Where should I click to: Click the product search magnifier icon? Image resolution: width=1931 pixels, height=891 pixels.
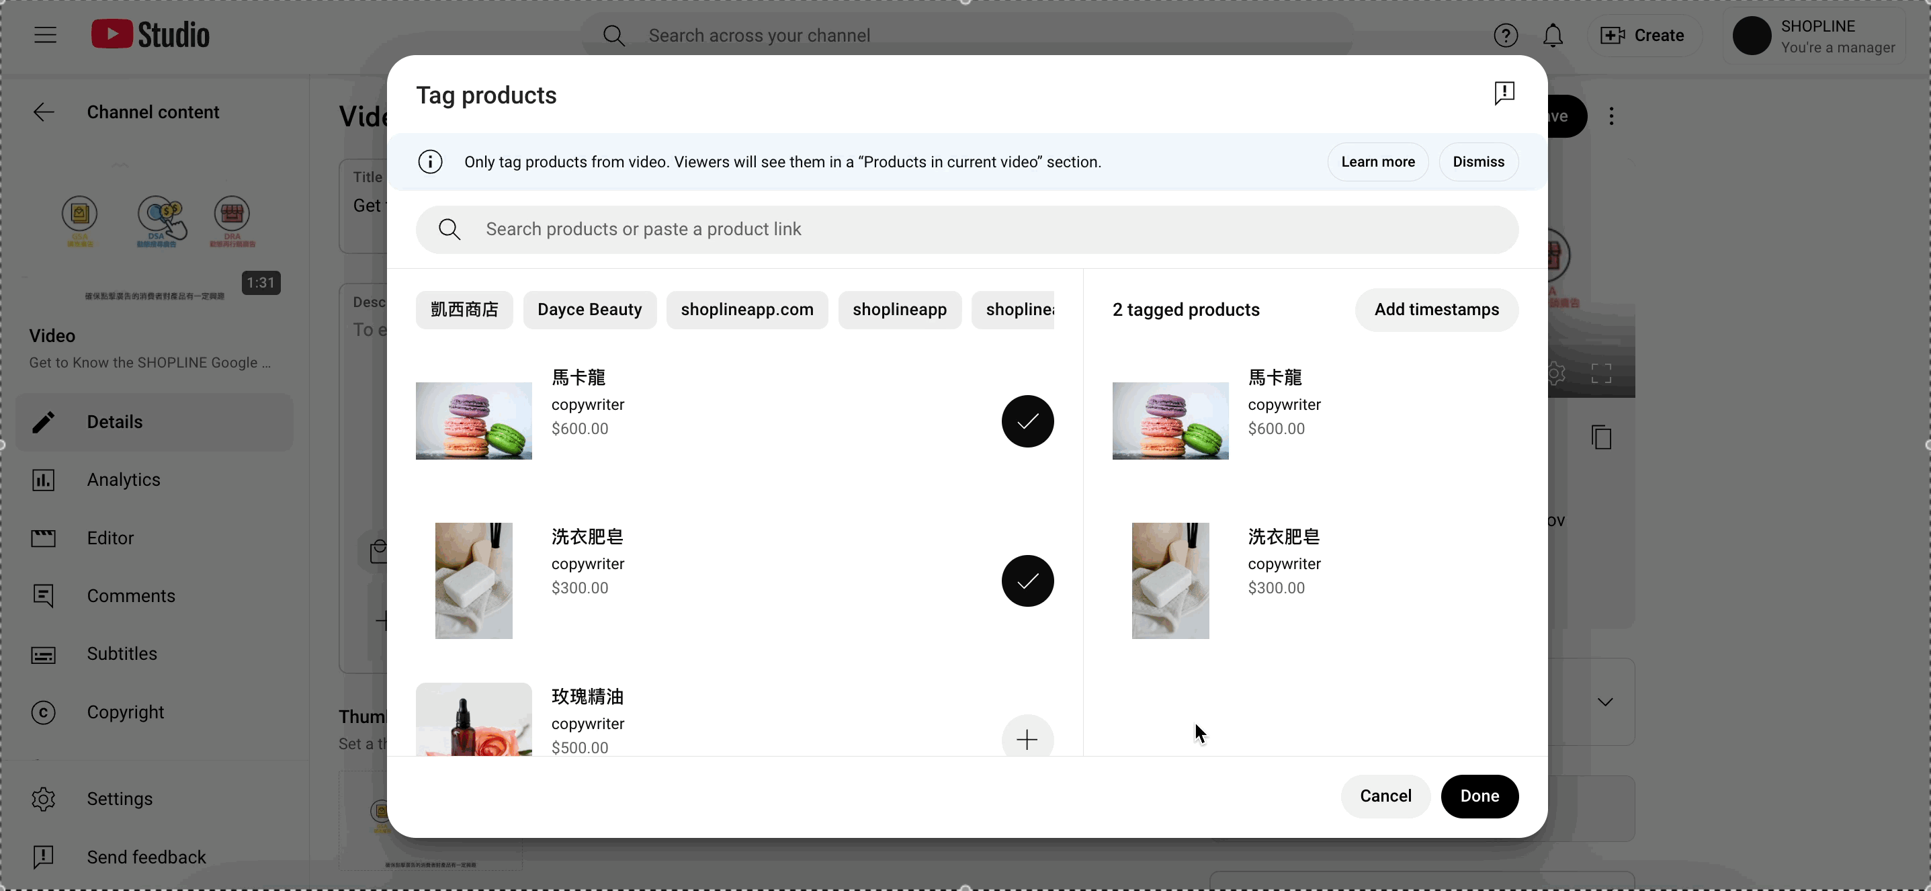tap(449, 229)
